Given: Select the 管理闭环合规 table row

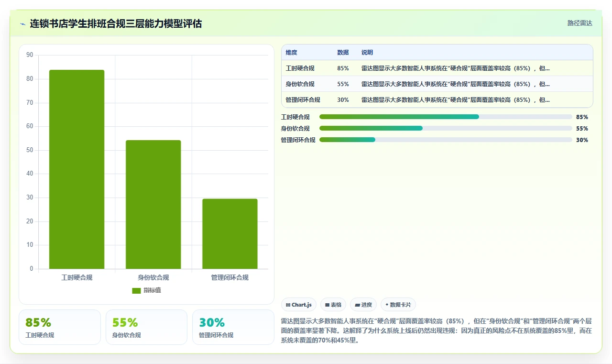Looking at the screenshot, I should [437, 100].
